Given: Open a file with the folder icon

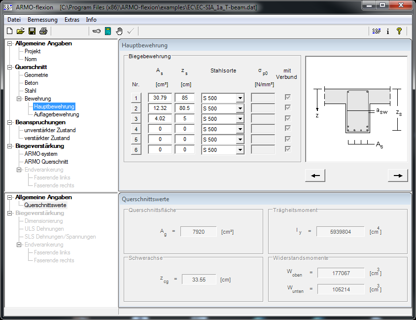Looking at the screenshot, I should click(x=20, y=31).
